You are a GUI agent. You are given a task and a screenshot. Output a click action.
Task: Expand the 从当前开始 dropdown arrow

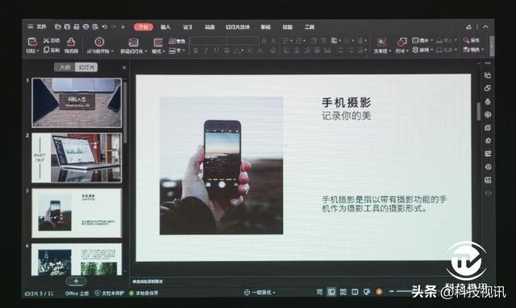click(x=112, y=51)
